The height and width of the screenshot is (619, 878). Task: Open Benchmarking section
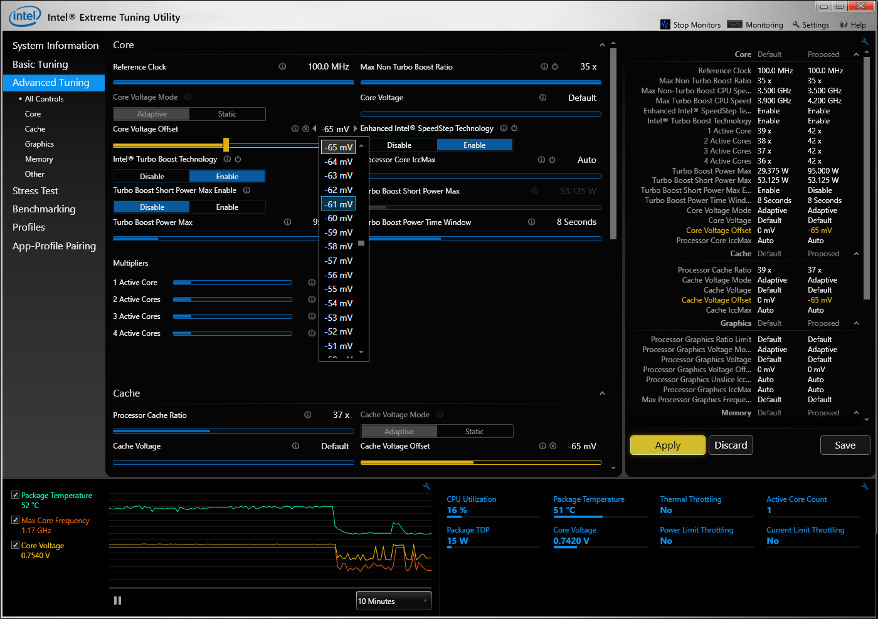pyautogui.click(x=44, y=209)
